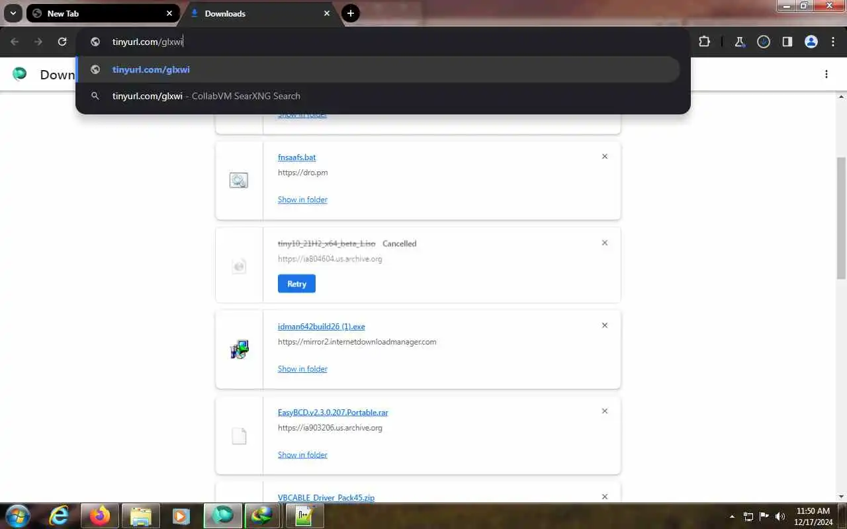847x529 pixels.
Task: Open Internet Download Manager taskbar icon
Action: 263,516
